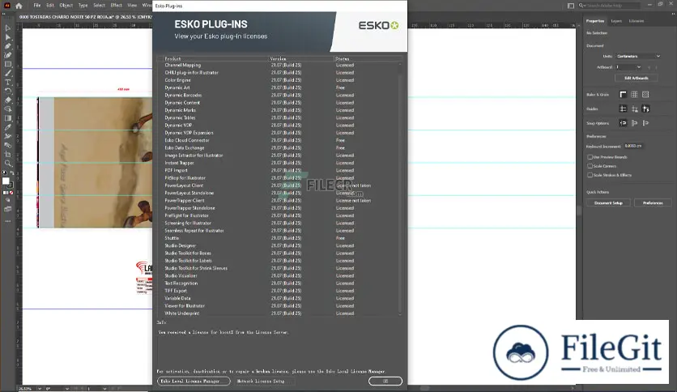Click Esko Local License Manager button
This screenshot has width=677, height=392.
tap(194, 381)
